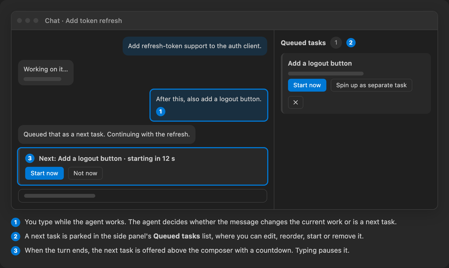Dismiss the offer with Not now

(85, 173)
